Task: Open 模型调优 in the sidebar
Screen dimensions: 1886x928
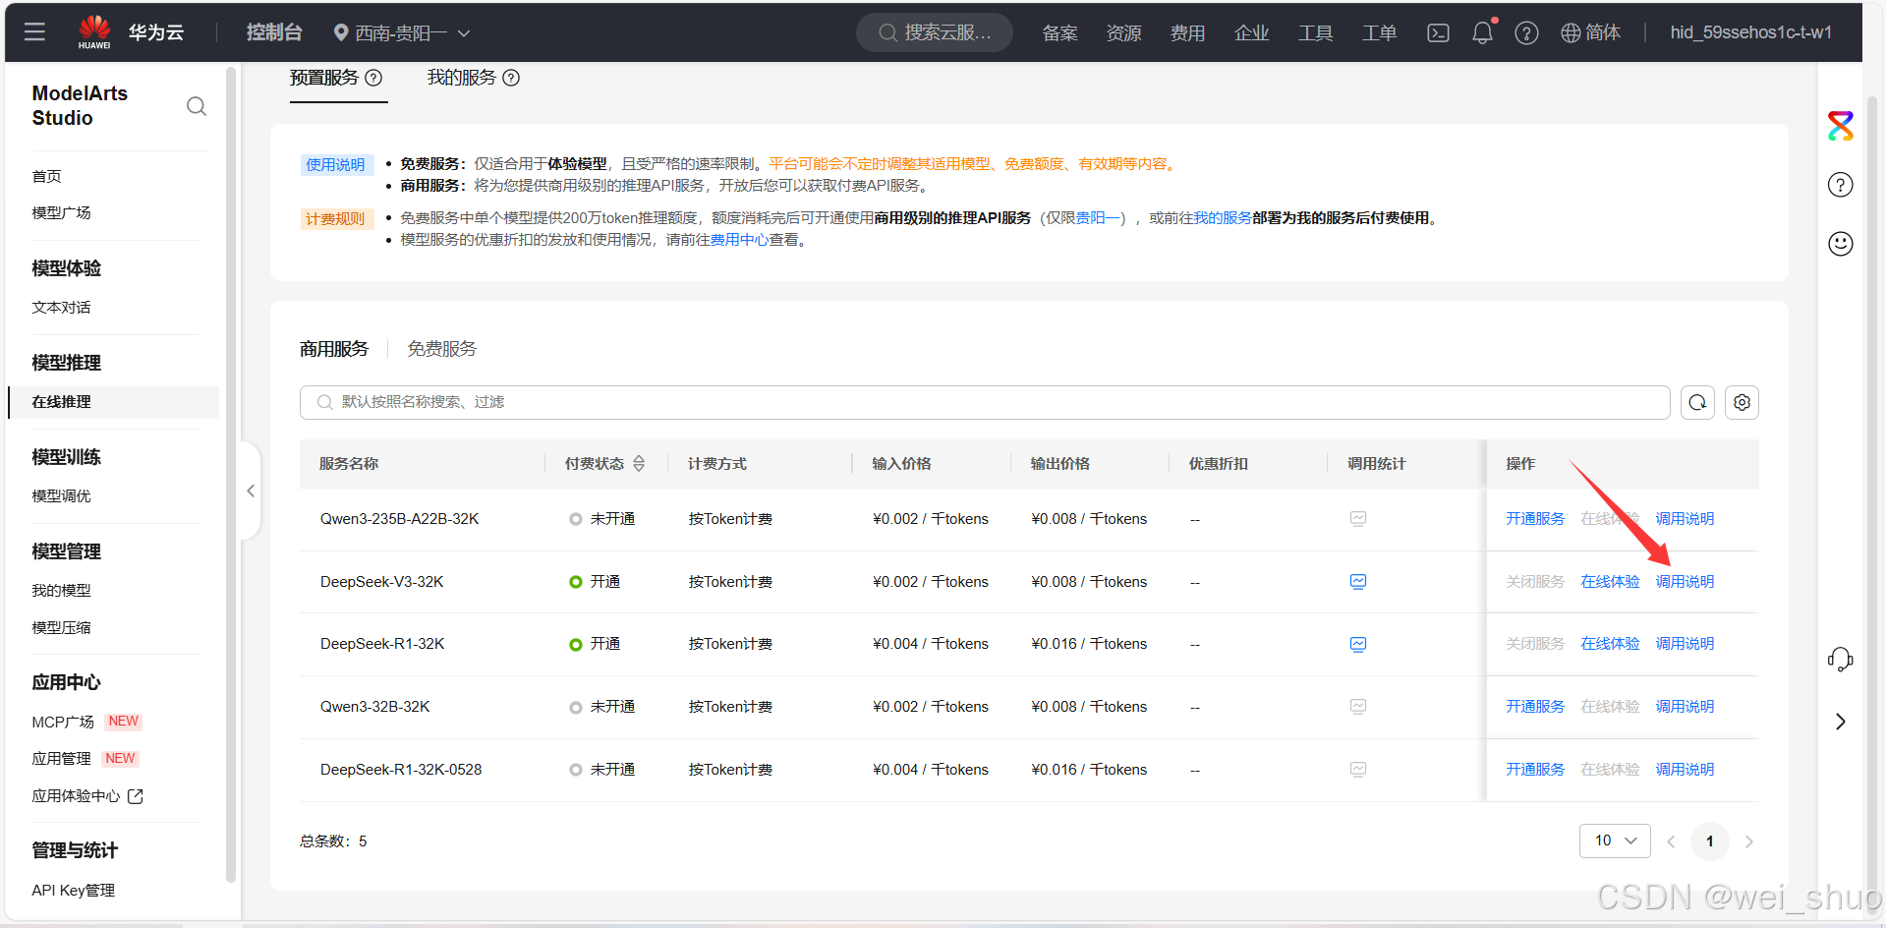Action: tap(61, 496)
